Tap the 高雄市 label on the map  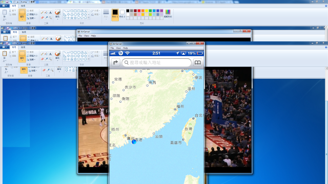(176, 143)
